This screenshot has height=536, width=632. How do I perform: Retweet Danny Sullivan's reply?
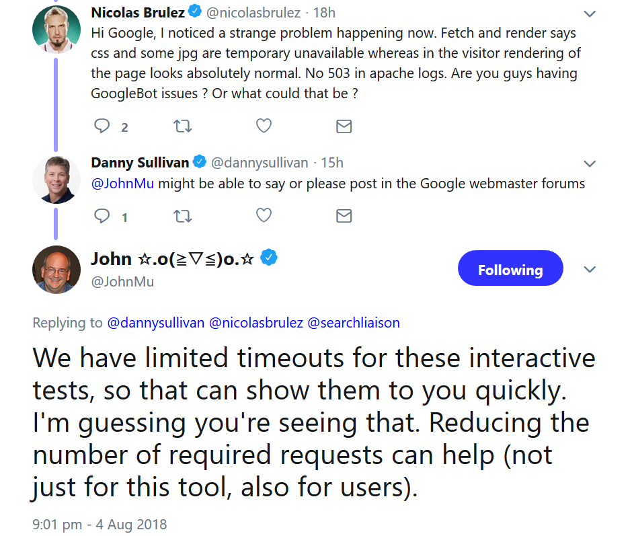click(x=182, y=215)
